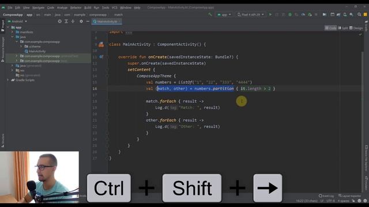Click LF line separator in status bar
This screenshot has width=369, height=207.
322,201
